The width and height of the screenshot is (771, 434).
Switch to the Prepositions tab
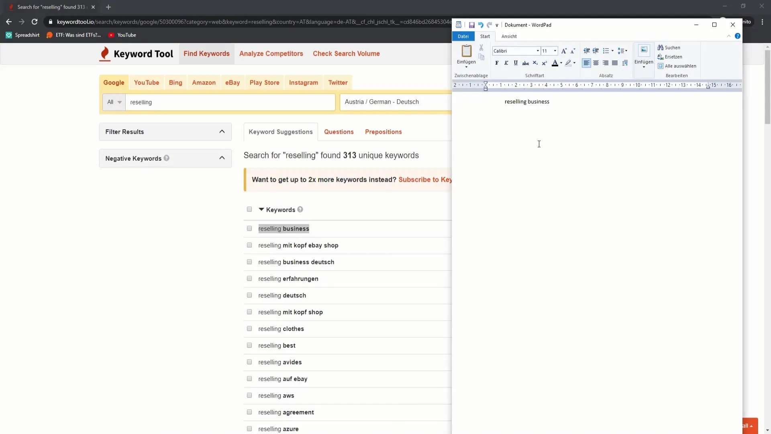[x=383, y=132]
